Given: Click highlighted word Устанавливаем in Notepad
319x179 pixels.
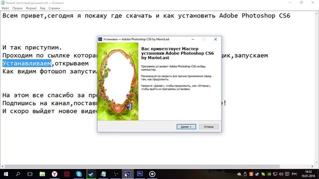Looking at the screenshot, I should [27, 63].
